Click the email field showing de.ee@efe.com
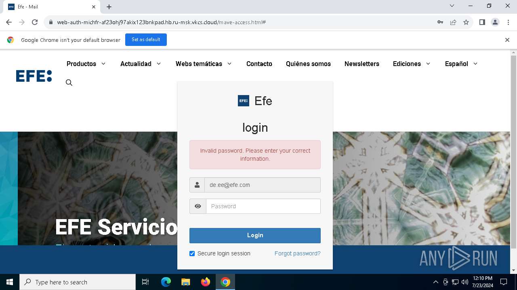The width and height of the screenshot is (517, 290). tap(263, 185)
